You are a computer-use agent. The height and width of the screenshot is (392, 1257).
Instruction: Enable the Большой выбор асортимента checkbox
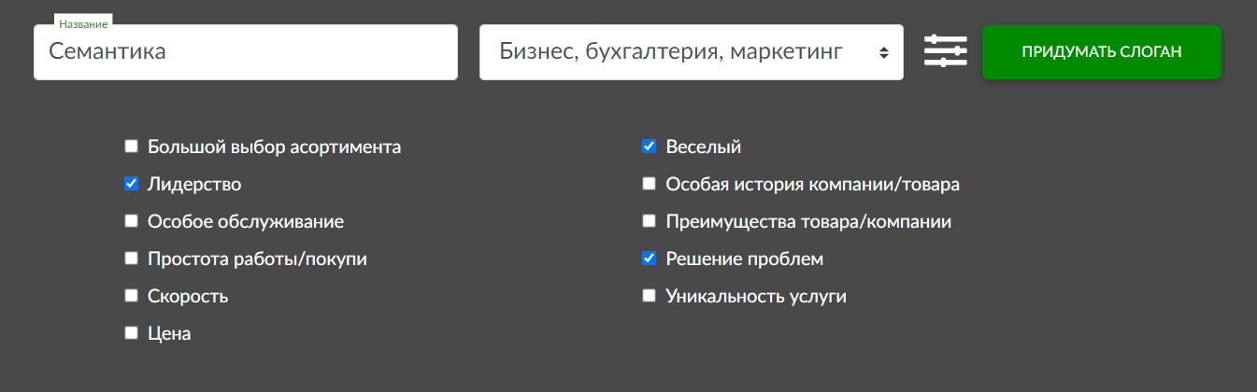point(132,147)
